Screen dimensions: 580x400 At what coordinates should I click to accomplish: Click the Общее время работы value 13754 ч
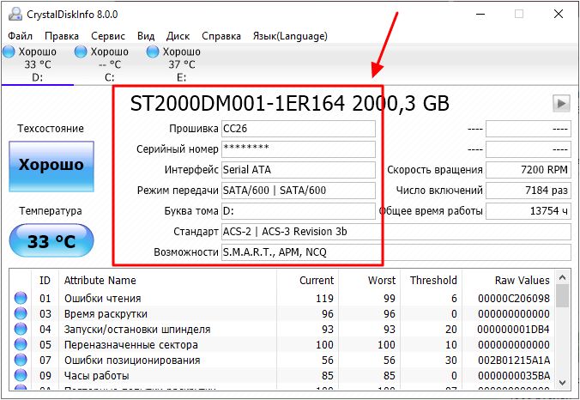(x=529, y=211)
